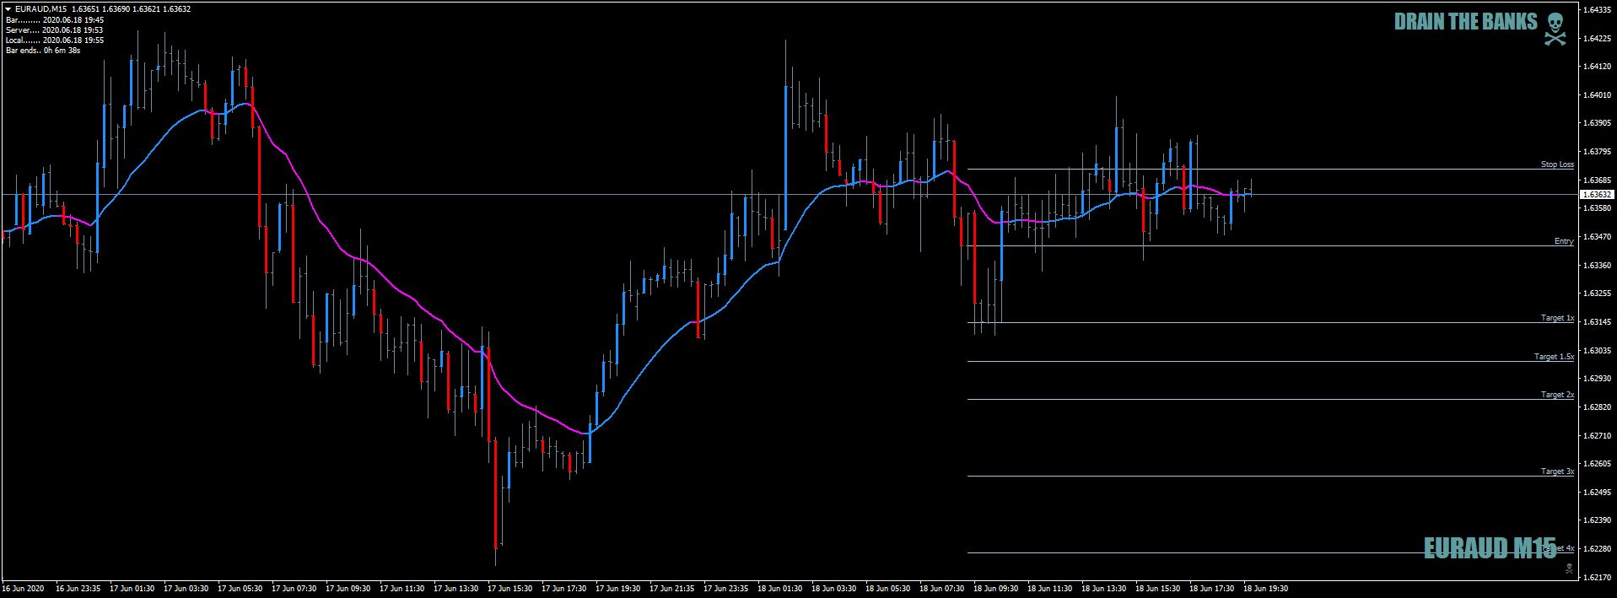This screenshot has height=598, width=1617.
Task: Click price axis value 1.64225
Action: [x=1598, y=39]
